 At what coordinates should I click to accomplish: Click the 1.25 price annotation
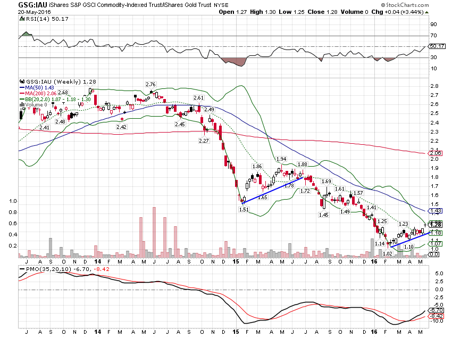click(x=382, y=221)
